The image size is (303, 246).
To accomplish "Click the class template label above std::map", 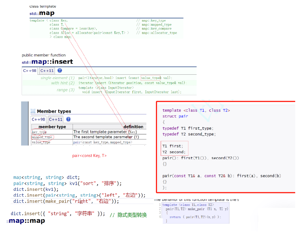I will [x=42, y=6].
